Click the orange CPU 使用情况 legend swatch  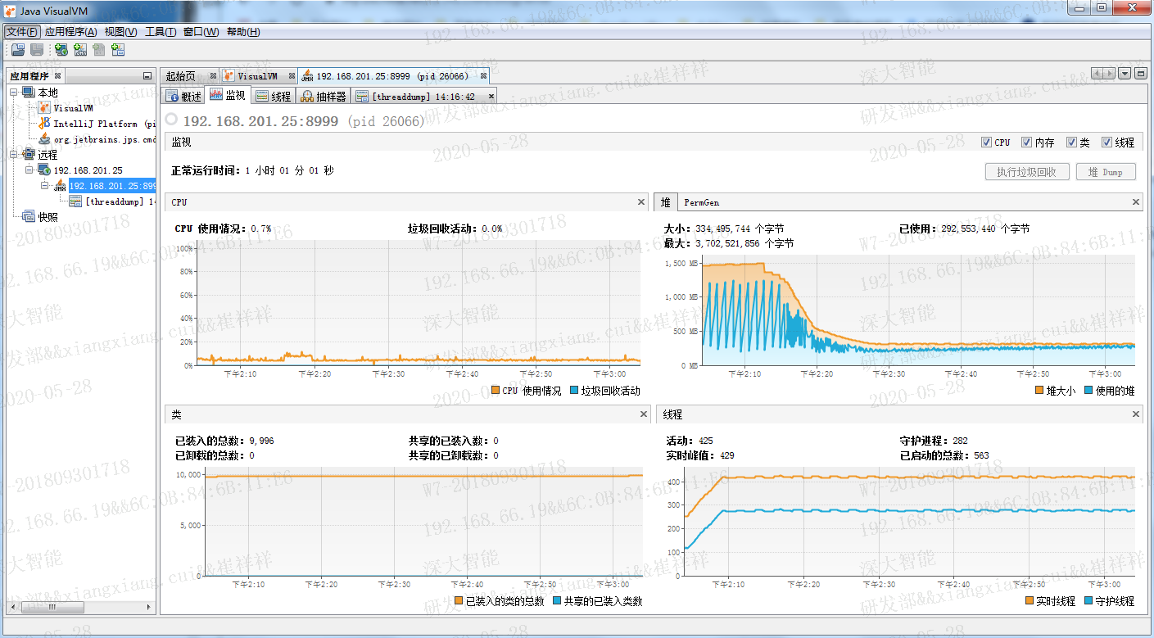[x=494, y=391]
